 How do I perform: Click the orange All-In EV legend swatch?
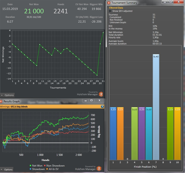47,169
